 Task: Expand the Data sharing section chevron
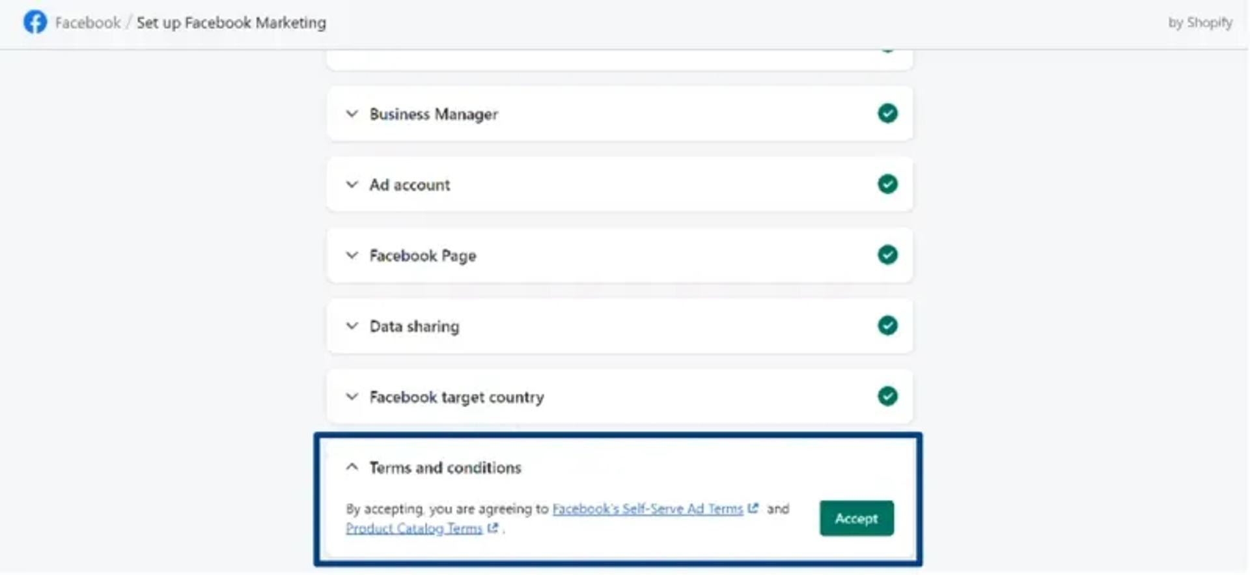click(x=352, y=326)
